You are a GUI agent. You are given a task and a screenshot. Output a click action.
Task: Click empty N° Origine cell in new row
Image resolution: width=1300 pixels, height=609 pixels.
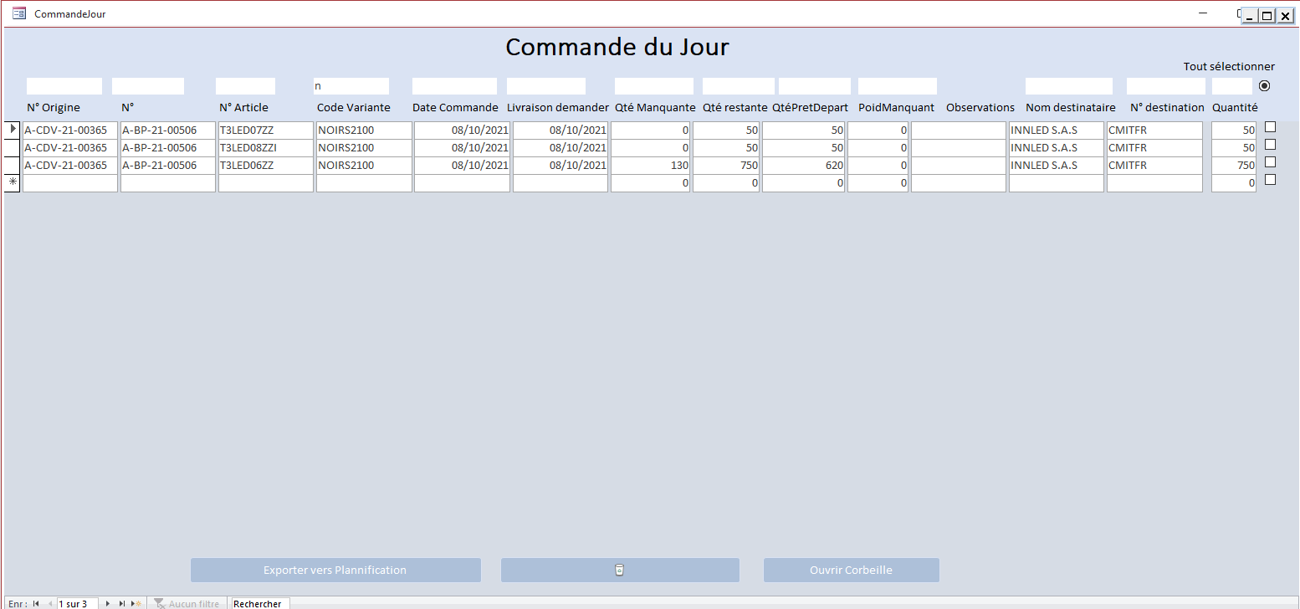pyautogui.click(x=70, y=183)
